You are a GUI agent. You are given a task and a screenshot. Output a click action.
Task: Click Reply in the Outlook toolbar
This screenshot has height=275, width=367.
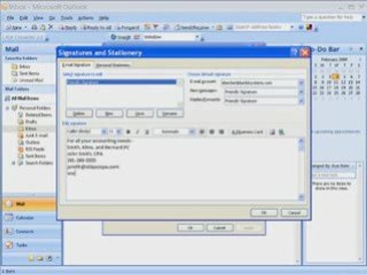[68, 27]
